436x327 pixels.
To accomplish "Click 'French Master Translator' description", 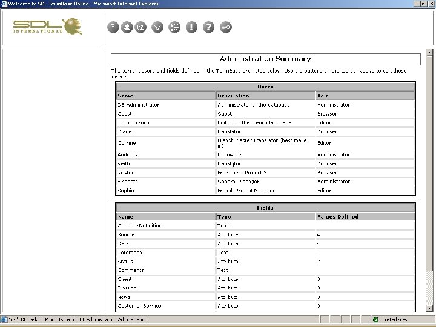I will tap(262, 143).
